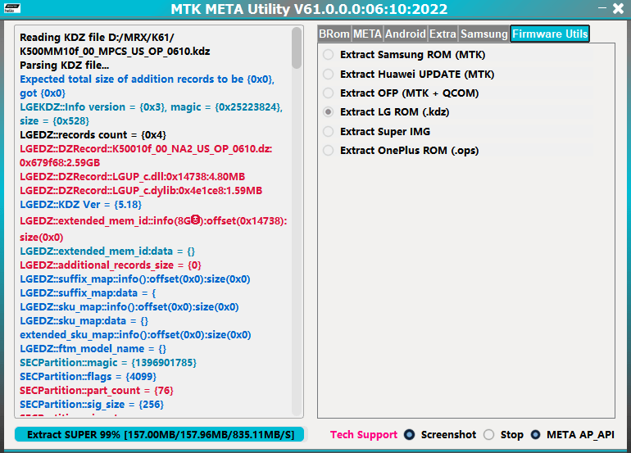This screenshot has height=453, width=631.
Task: Minimize the MTK META Utility window
Action: click(602, 7)
